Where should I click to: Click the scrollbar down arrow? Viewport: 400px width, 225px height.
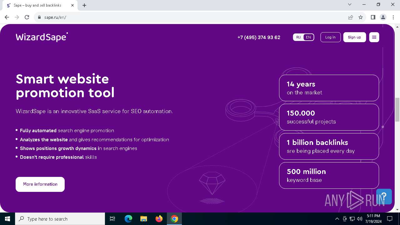397,210
